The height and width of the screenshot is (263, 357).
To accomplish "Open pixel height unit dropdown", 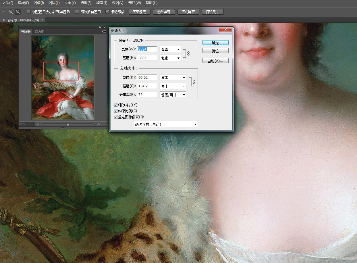I will [170, 58].
